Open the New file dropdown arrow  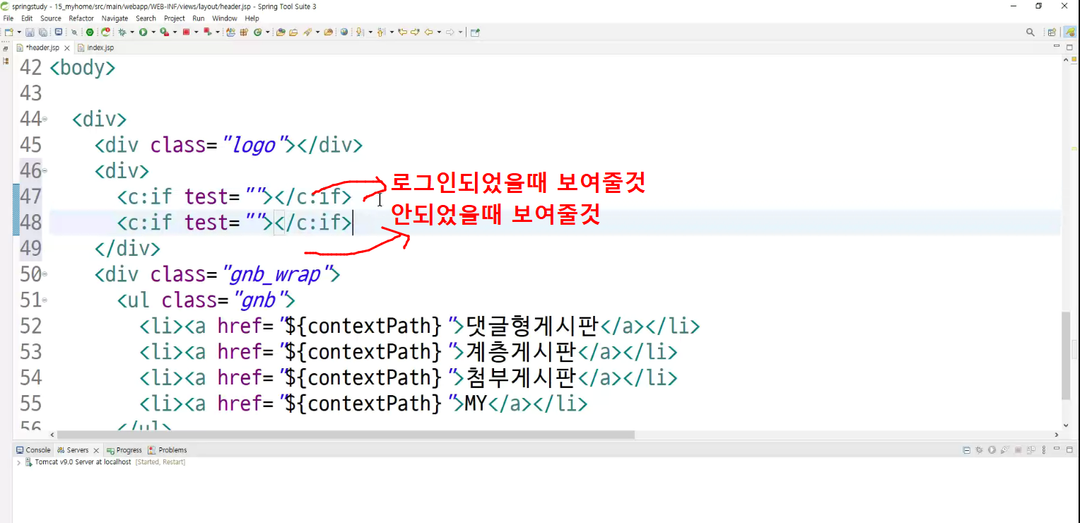19,32
